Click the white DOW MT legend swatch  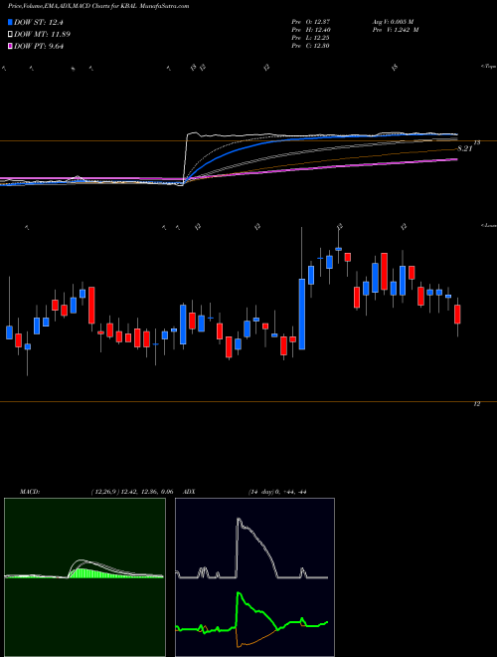11,35
